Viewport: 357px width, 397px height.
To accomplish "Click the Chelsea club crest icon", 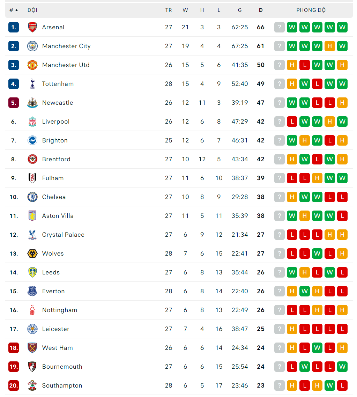I will pos(32,197).
